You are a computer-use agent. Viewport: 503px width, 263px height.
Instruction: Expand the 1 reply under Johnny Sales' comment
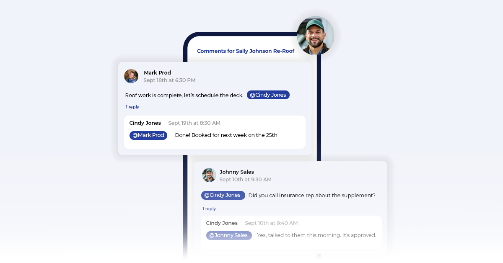209,209
